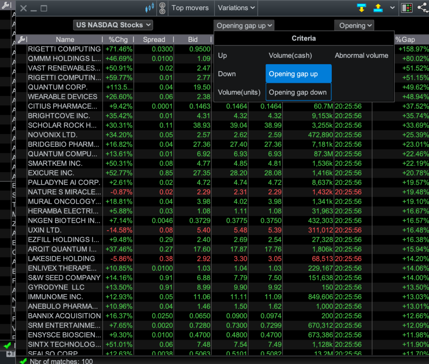Screen dimensions: 429x364
Task: Click S&W SEED COMPANY stock name
Action: point(64,278)
